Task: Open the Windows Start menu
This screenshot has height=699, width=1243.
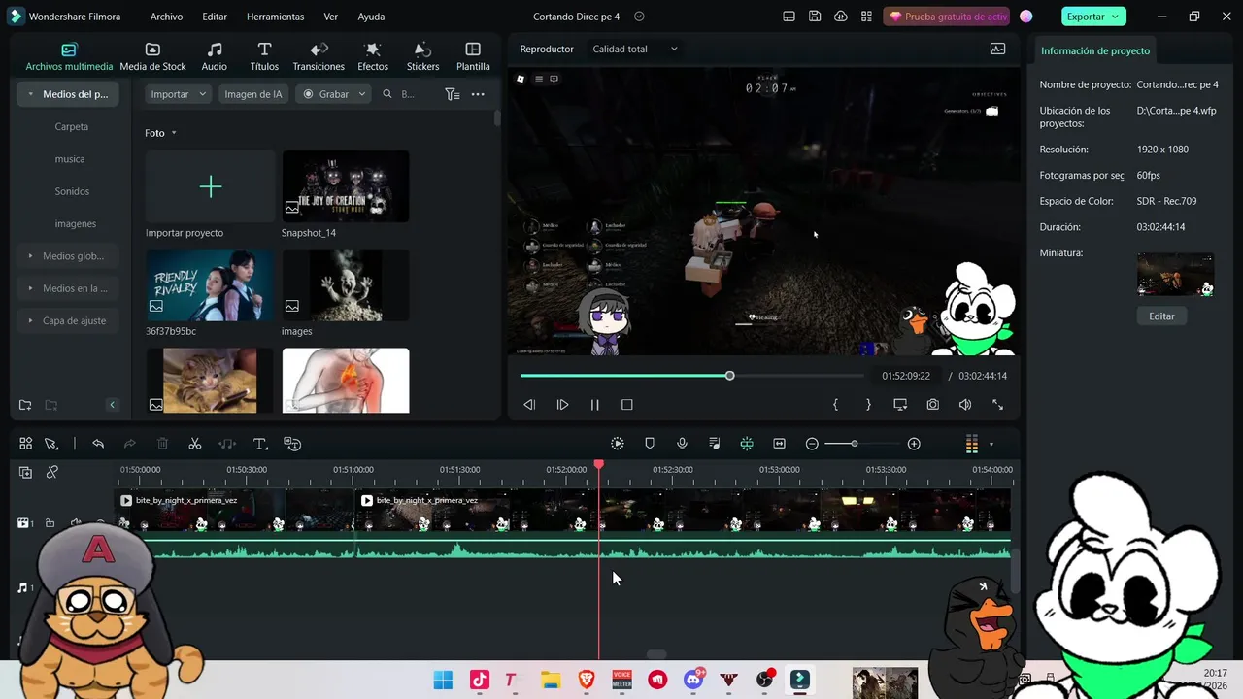Action: coord(443,680)
